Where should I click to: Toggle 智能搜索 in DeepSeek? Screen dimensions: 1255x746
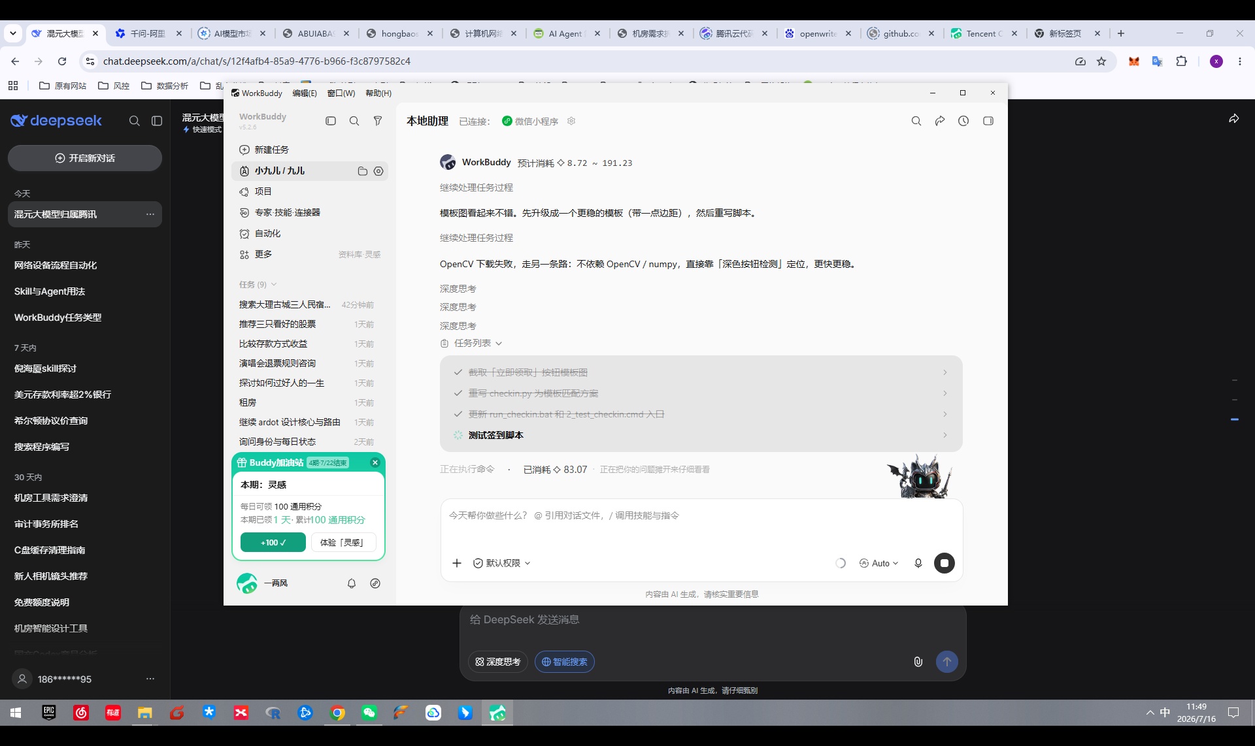[565, 662]
